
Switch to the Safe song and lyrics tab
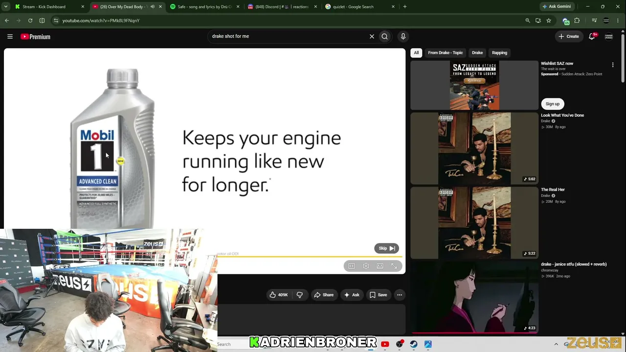204,7
